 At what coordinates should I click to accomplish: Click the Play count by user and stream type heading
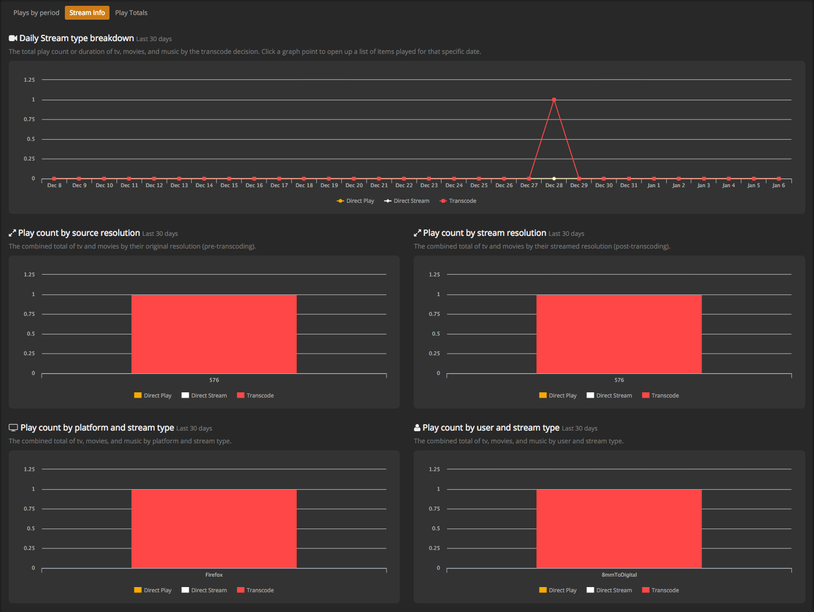click(491, 428)
